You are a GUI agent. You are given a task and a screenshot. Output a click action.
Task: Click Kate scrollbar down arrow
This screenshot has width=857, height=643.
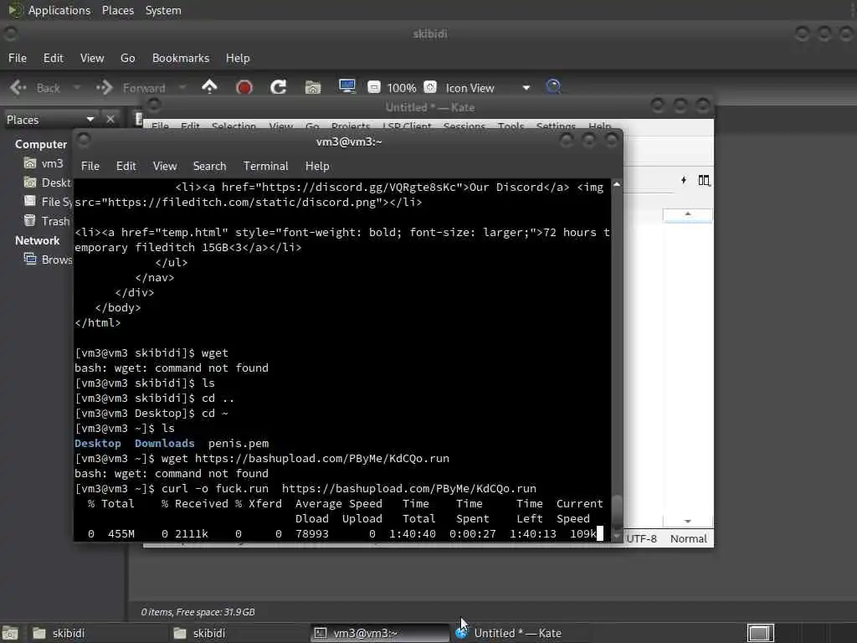pyautogui.click(x=688, y=521)
